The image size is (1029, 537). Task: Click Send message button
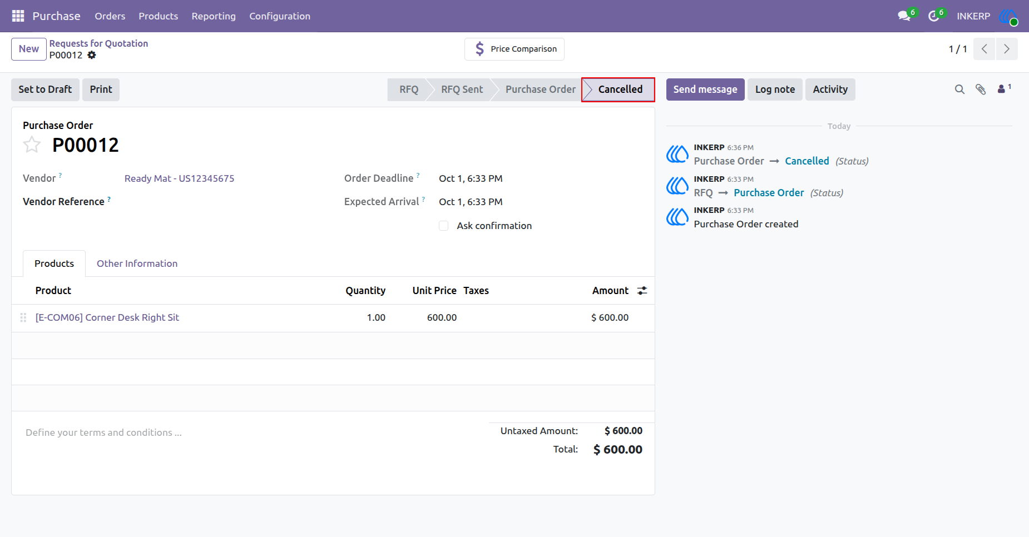[x=705, y=89]
